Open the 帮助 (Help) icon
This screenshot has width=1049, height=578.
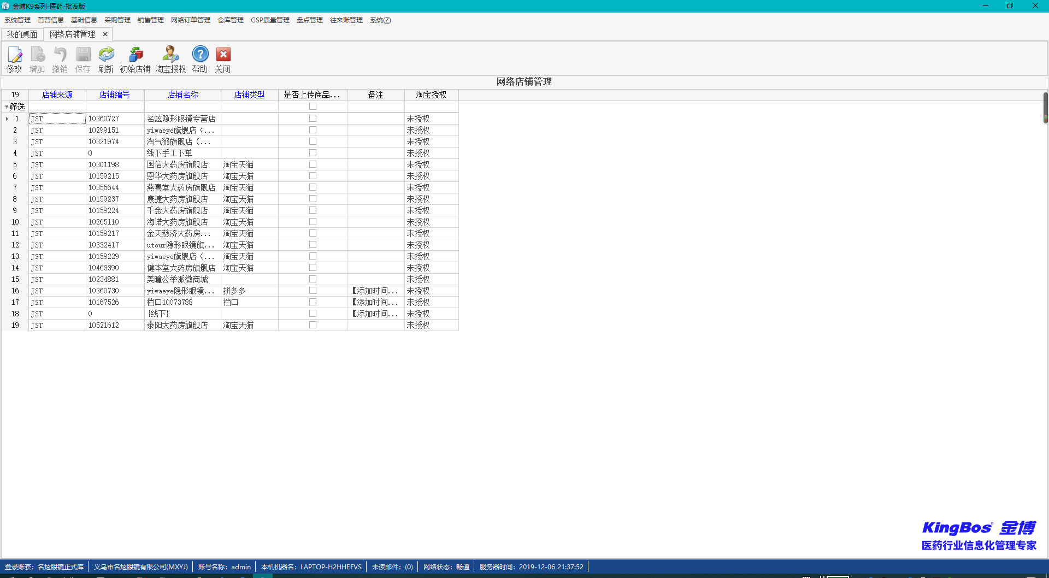point(200,55)
